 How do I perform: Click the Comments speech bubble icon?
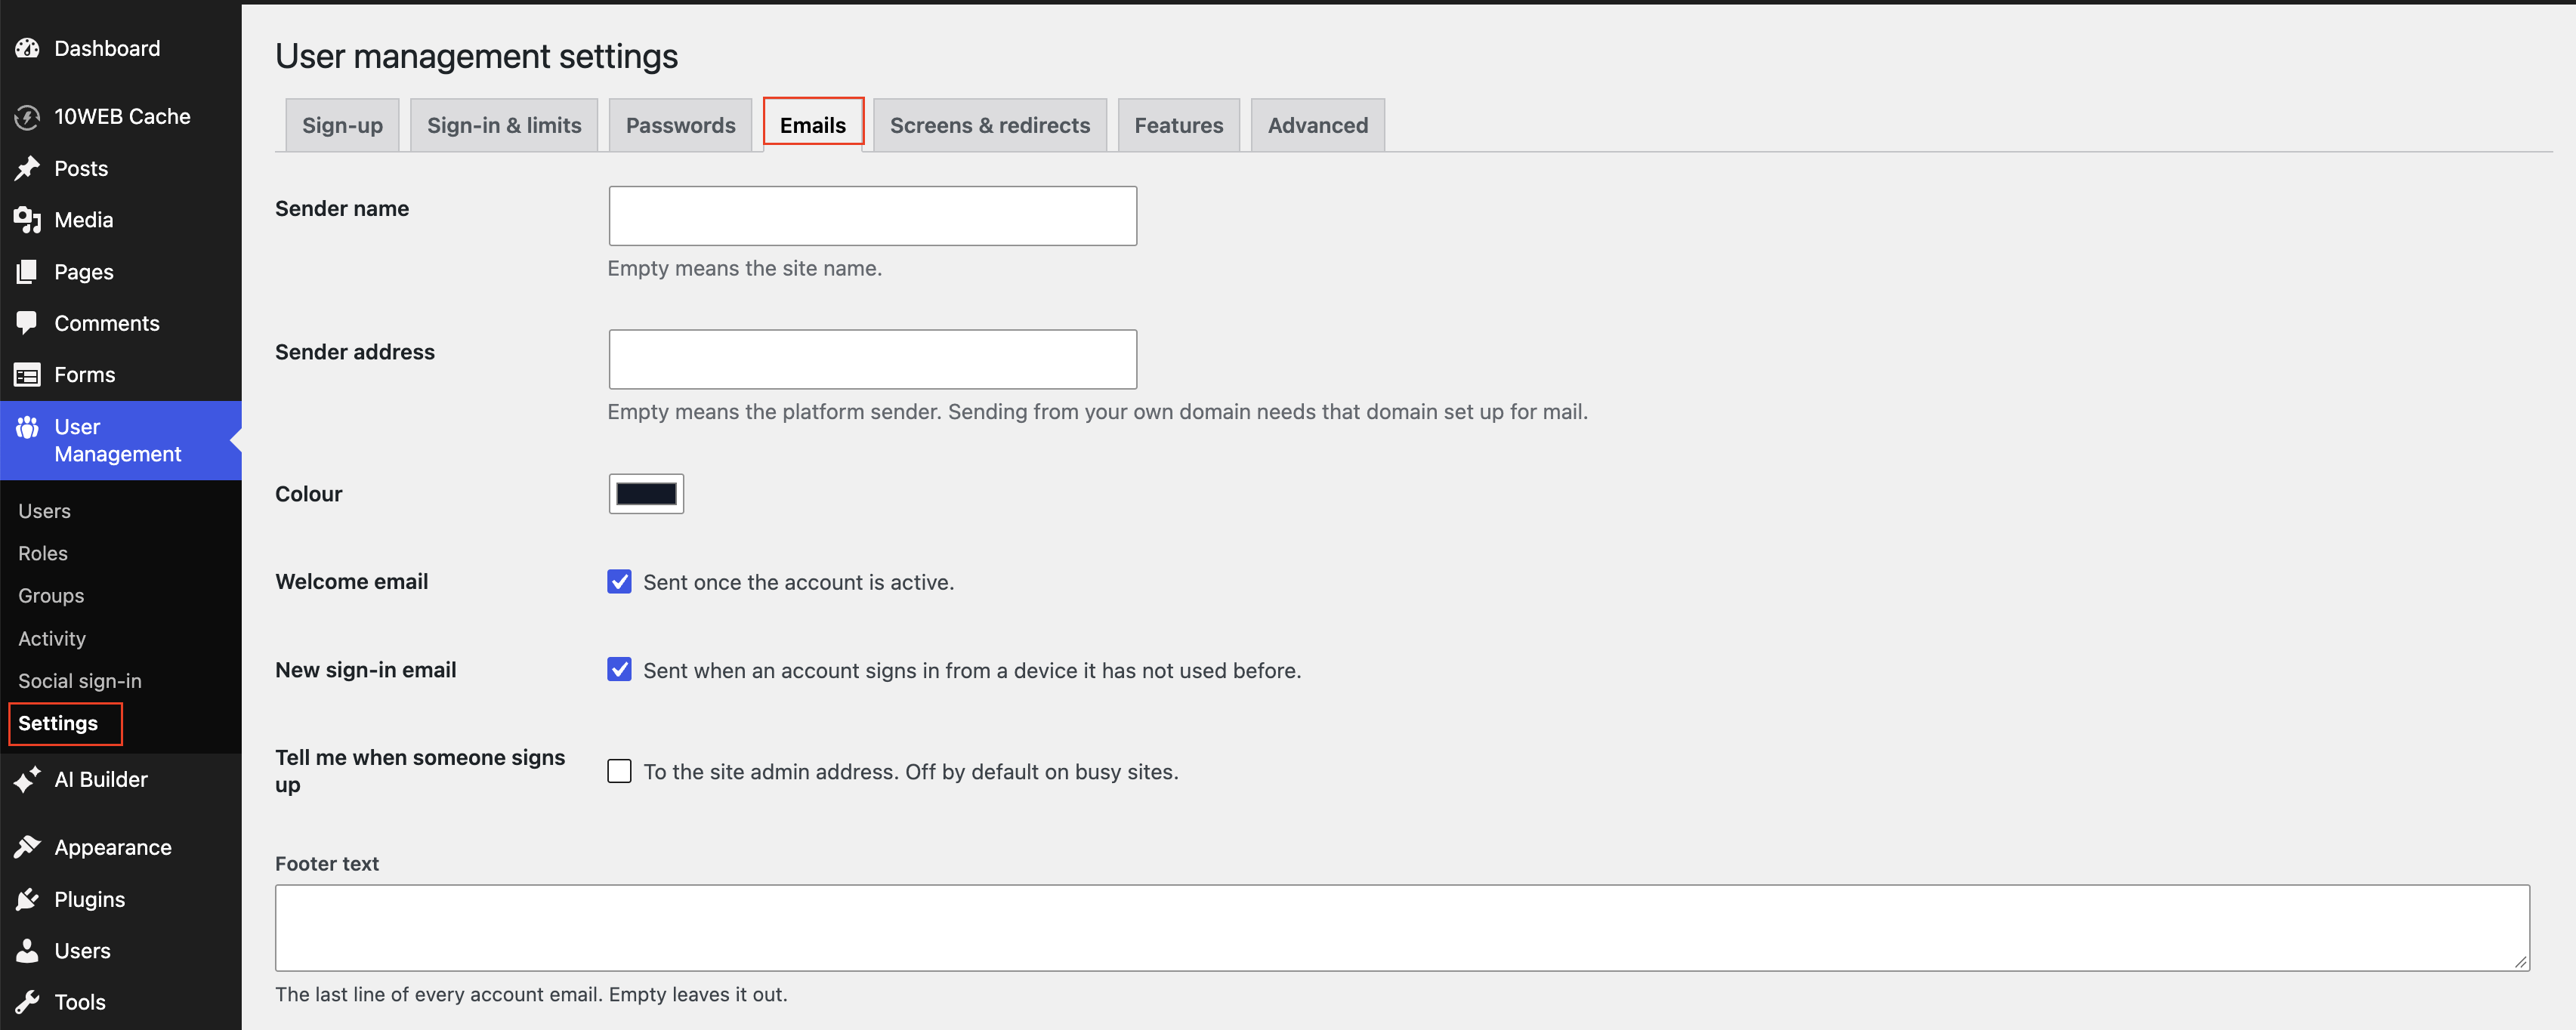[x=27, y=323]
